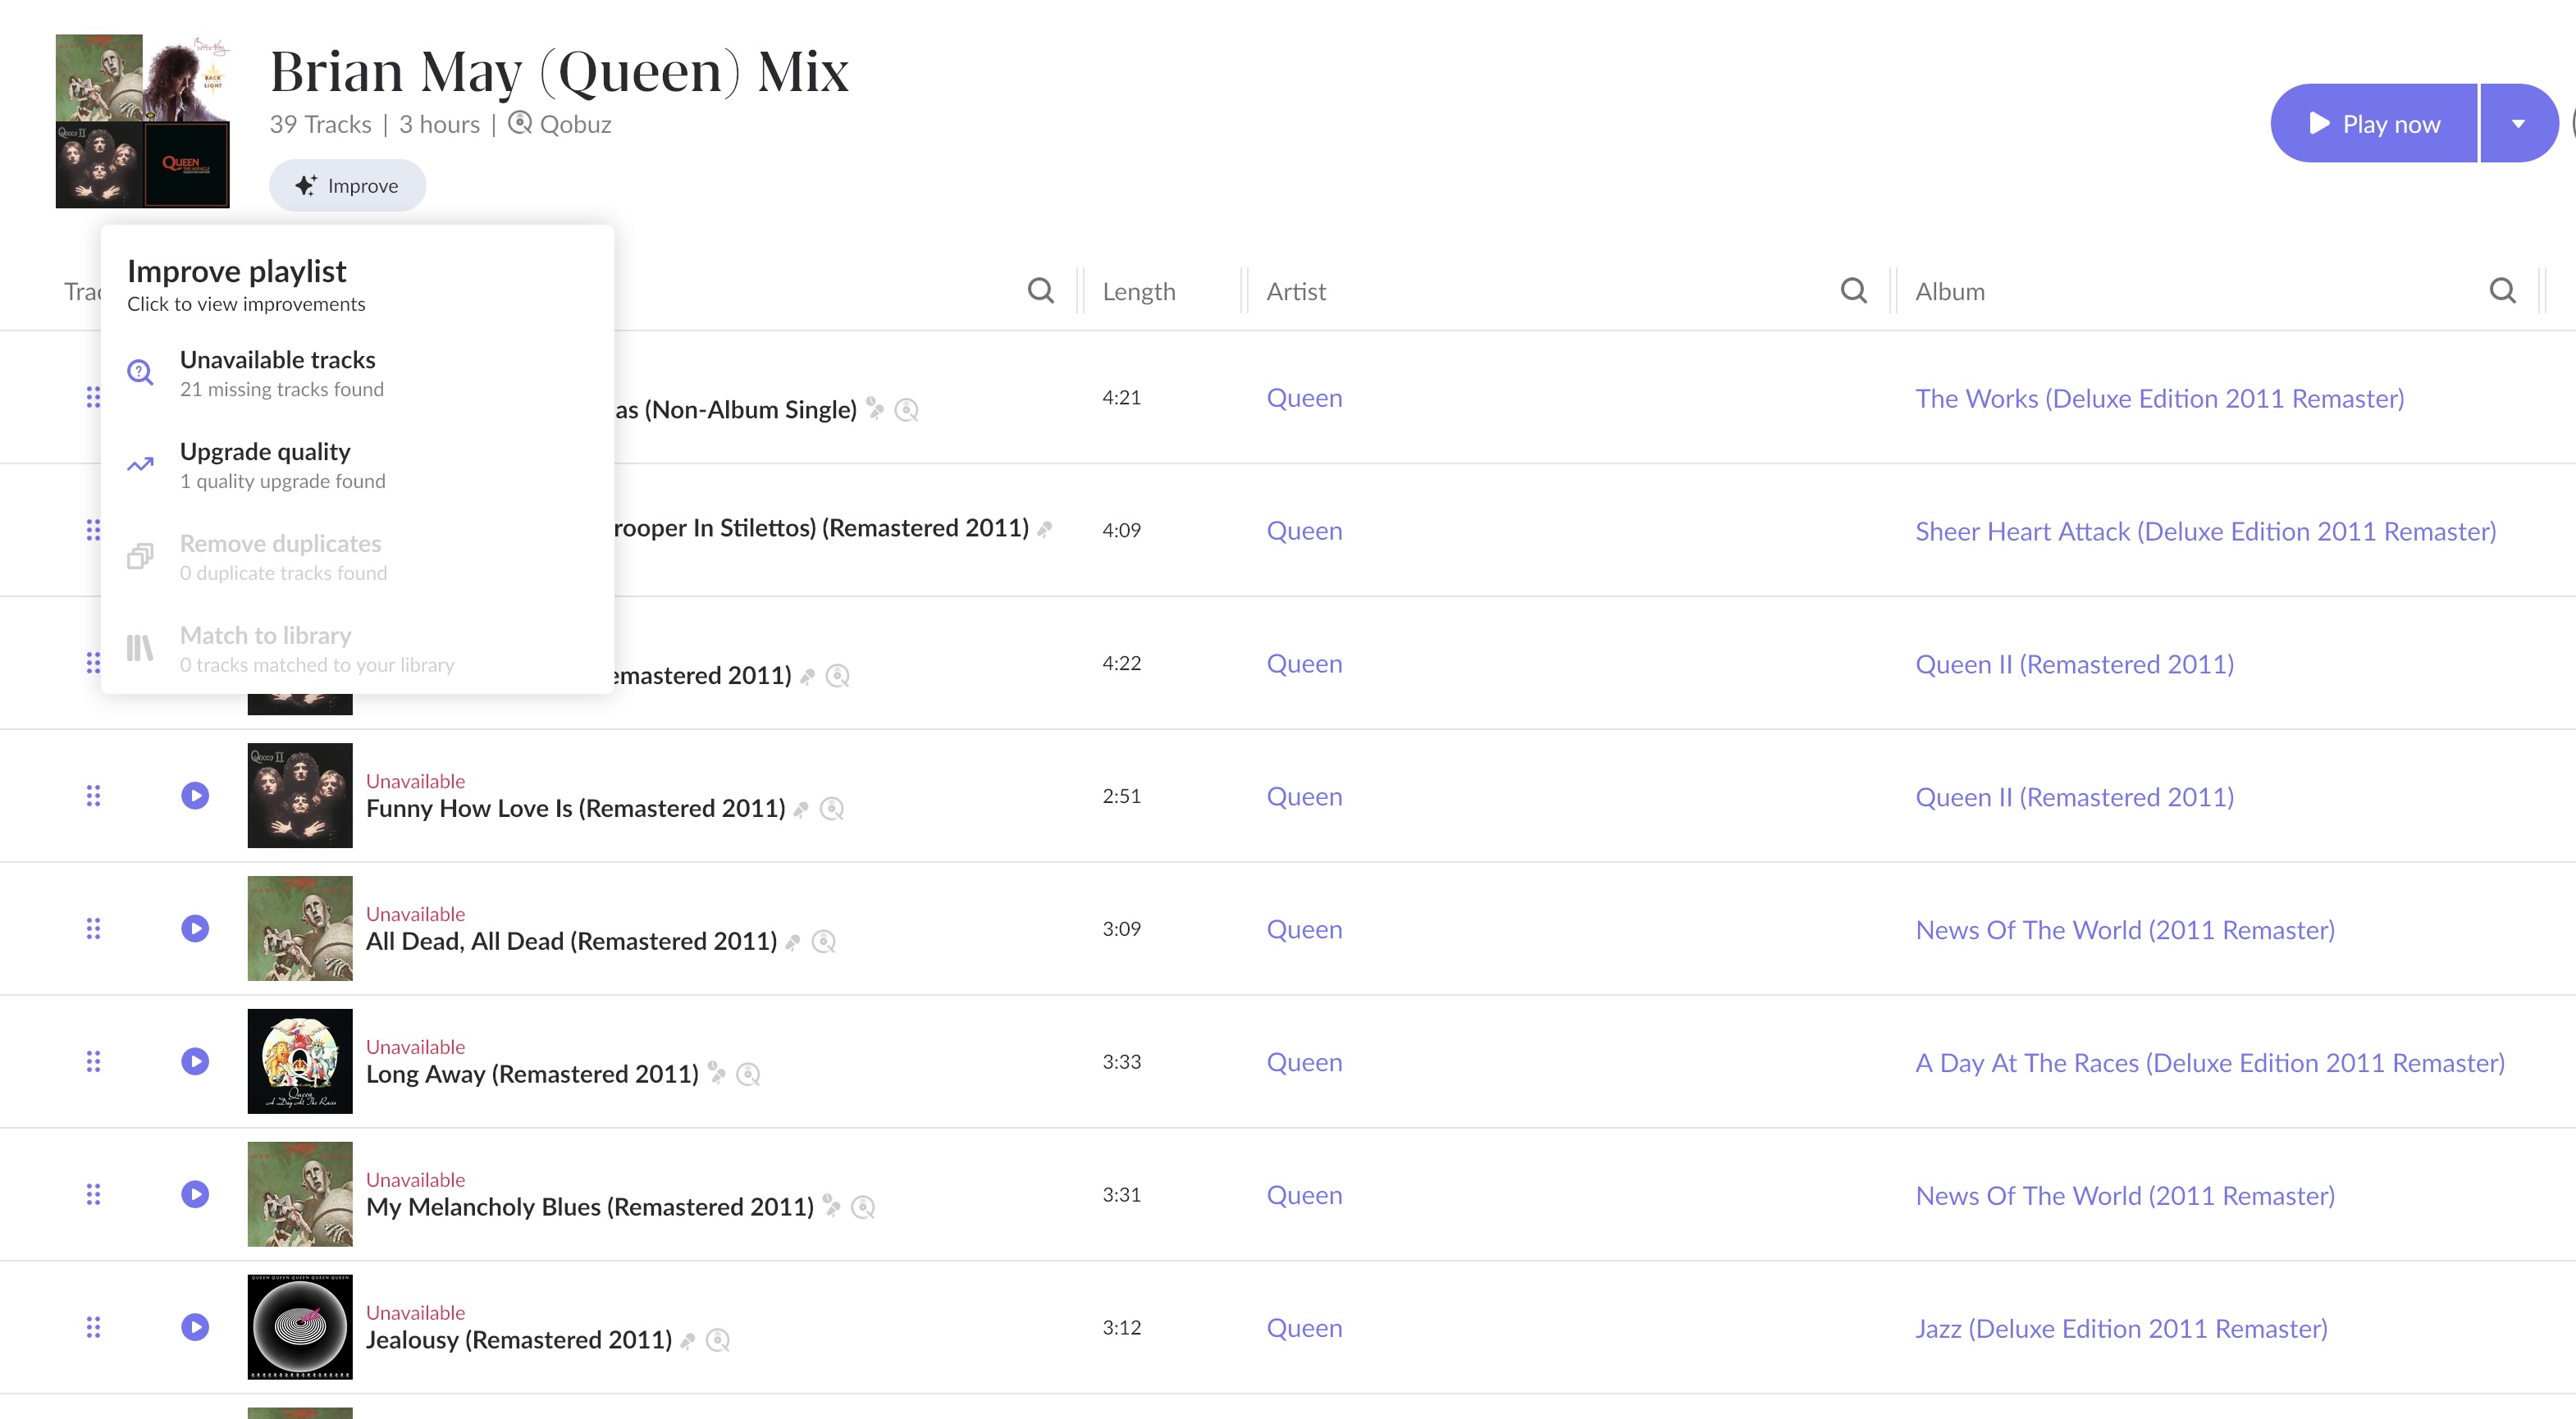Click lyrics icon beside Long Away
The width and height of the screenshot is (2576, 1419).
(717, 1072)
